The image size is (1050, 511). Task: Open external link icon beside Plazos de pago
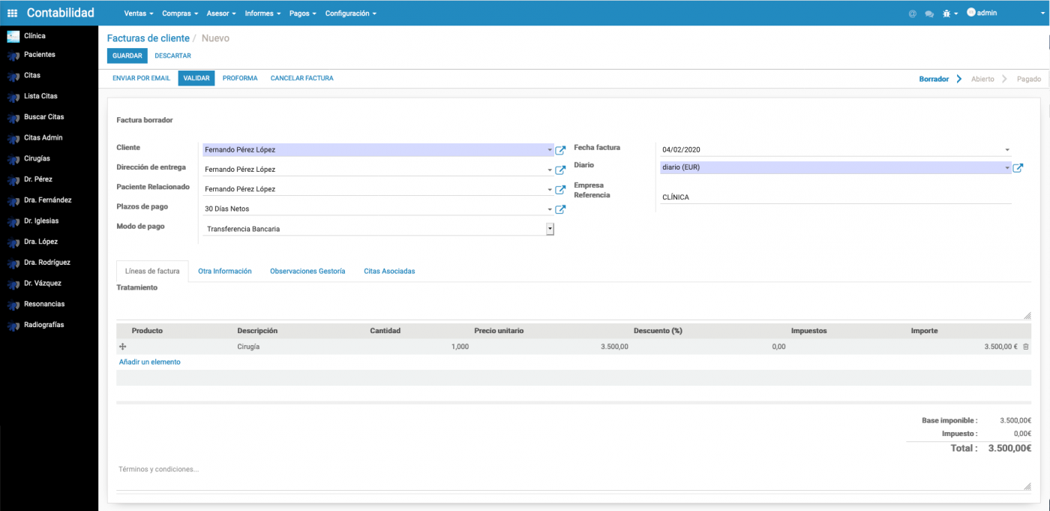pyautogui.click(x=560, y=209)
